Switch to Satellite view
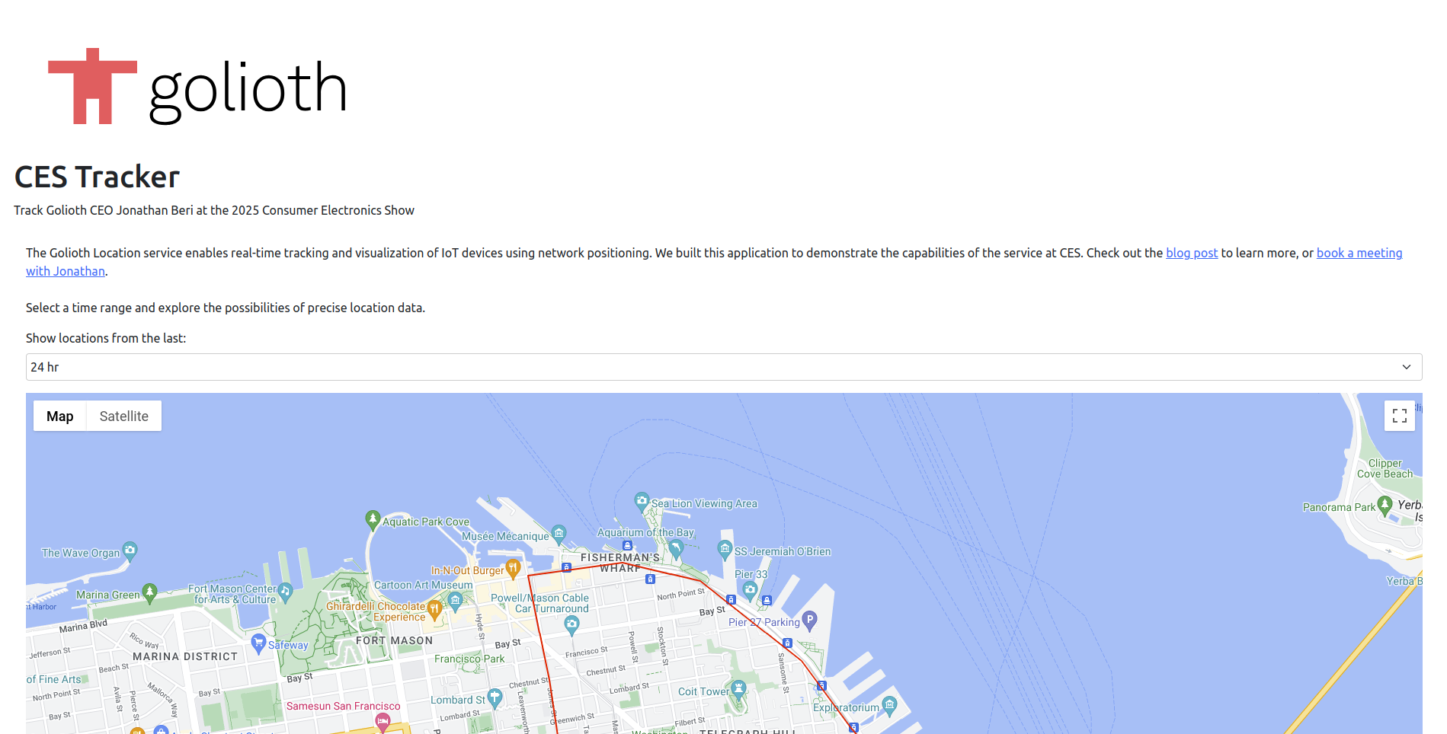This screenshot has height=734, width=1447. tap(124, 416)
